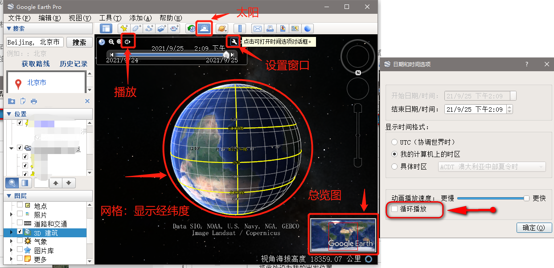554x268 pixels.
Task: Expand the 更多 layer tree node
Action: point(12,259)
